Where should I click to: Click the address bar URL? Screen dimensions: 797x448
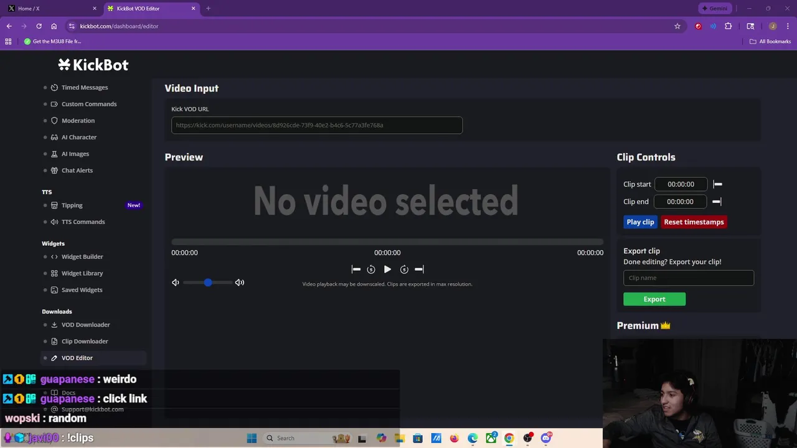[119, 26]
